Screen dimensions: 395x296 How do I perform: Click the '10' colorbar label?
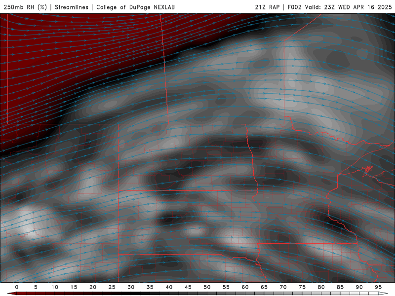pos(55,287)
